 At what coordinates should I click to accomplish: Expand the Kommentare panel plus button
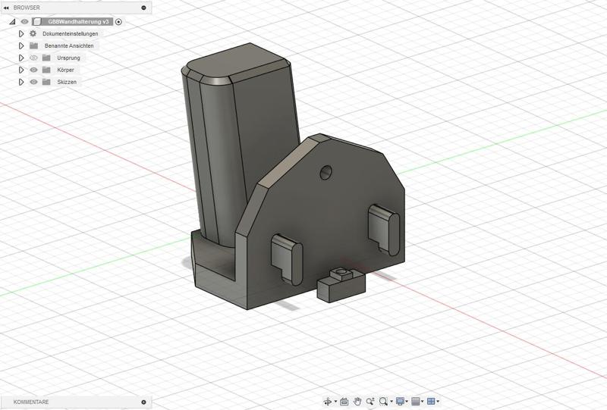(x=143, y=402)
